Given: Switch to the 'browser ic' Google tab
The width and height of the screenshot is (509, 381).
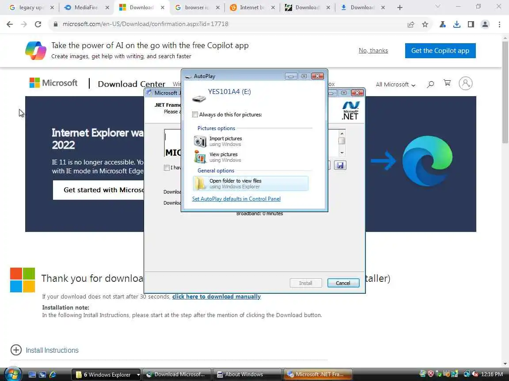Looking at the screenshot, I should [x=196, y=7].
